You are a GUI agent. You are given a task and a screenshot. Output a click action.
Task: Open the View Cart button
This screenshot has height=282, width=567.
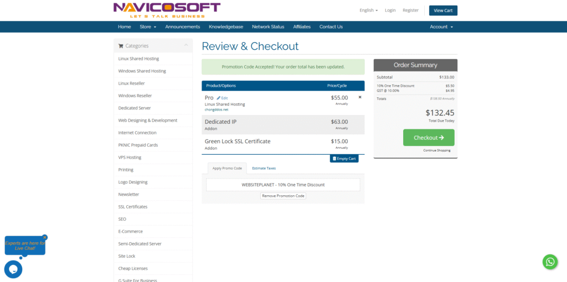(443, 11)
